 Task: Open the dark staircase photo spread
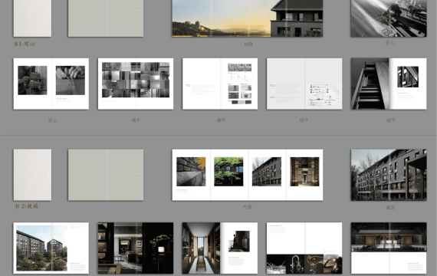click(389, 84)
